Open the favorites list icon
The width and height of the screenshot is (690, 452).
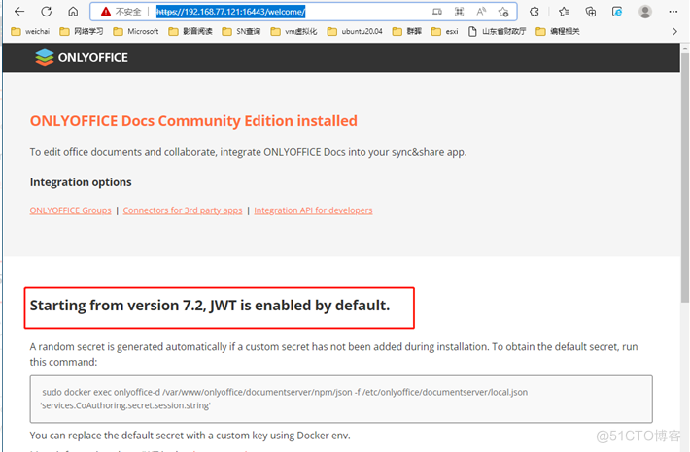click(x=564, y=12)
